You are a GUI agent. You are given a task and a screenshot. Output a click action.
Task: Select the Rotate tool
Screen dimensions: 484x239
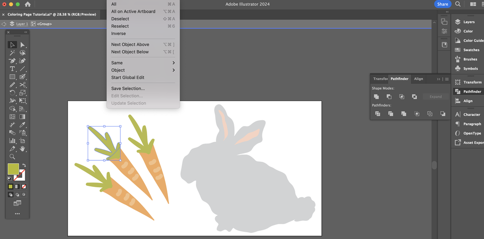point(13,93)
